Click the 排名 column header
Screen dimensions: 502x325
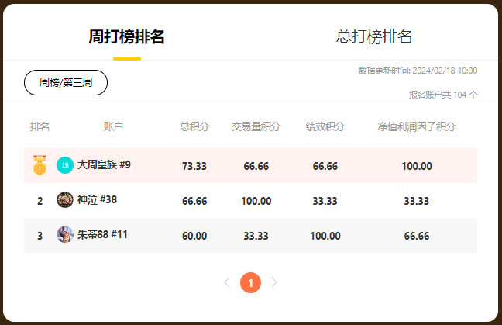[x=40, y=126]
